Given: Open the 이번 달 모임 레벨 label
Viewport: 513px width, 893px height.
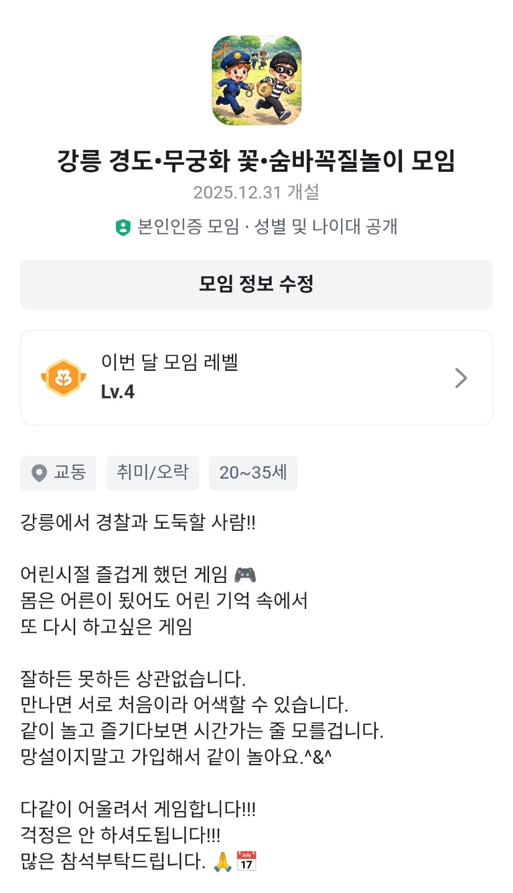Looking at the screenshot, I should pos(169,362).
